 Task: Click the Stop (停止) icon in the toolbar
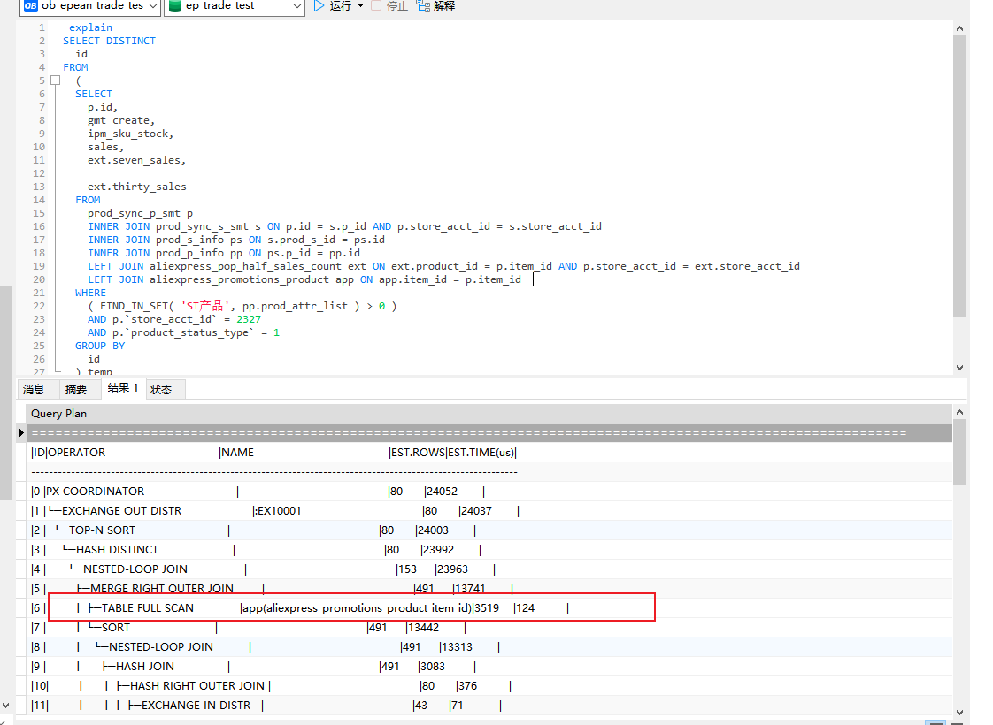click(378, 6)
